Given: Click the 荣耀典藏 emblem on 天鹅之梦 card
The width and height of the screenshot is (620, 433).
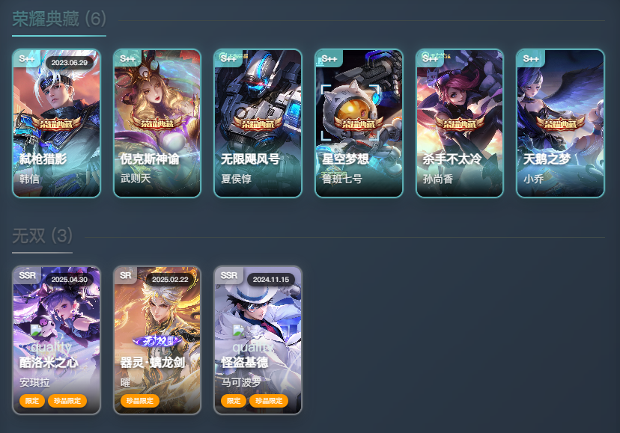Looking at the screenshot, I should 560,123.
